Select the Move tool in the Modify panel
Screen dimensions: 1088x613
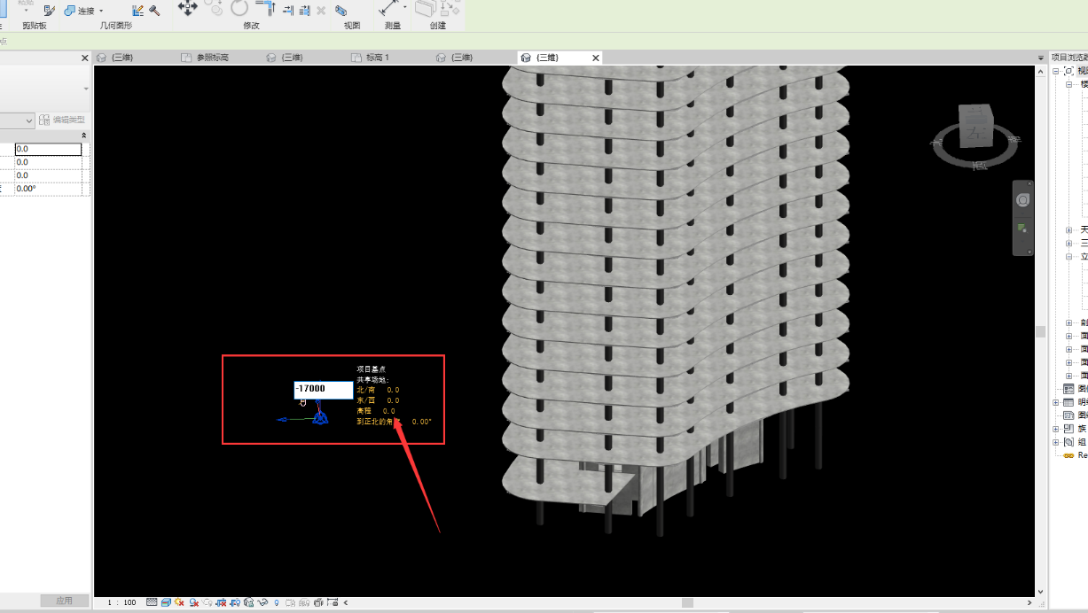point(188,7)
